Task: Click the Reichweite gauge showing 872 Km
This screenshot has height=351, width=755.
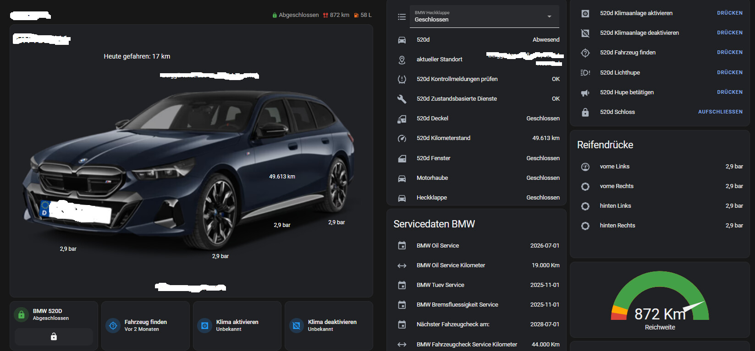Action: pyautogui.click(x=660, y=300)
